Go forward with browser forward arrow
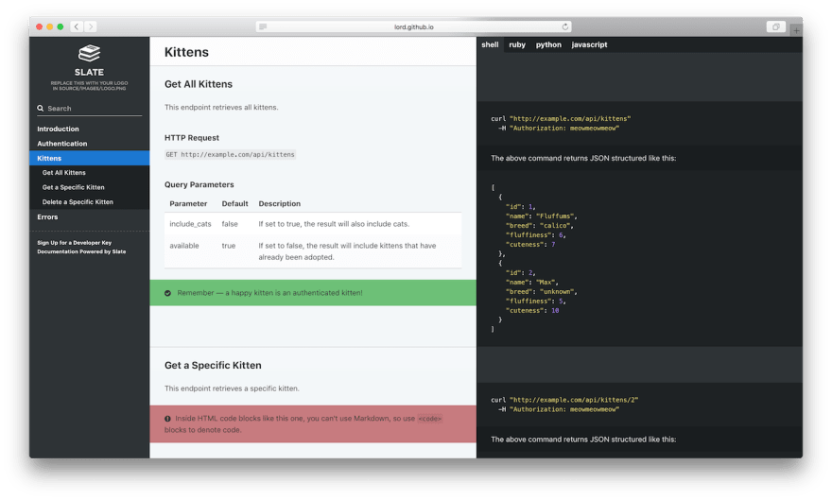Screen dimensions: 832x500 [91, 26]
